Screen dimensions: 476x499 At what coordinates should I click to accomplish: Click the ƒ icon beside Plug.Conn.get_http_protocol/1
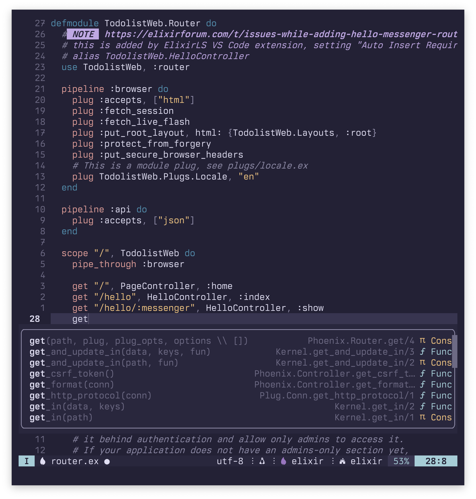423,395
